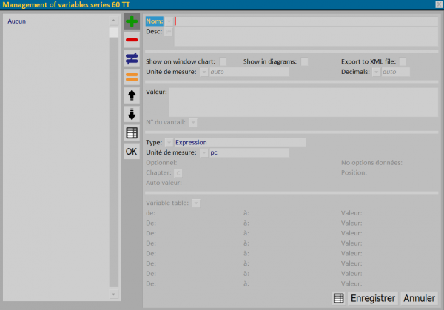Open the Nom field dropdown arrow
This screenshot has height=310, width=444.
click(x=169, y=21)
